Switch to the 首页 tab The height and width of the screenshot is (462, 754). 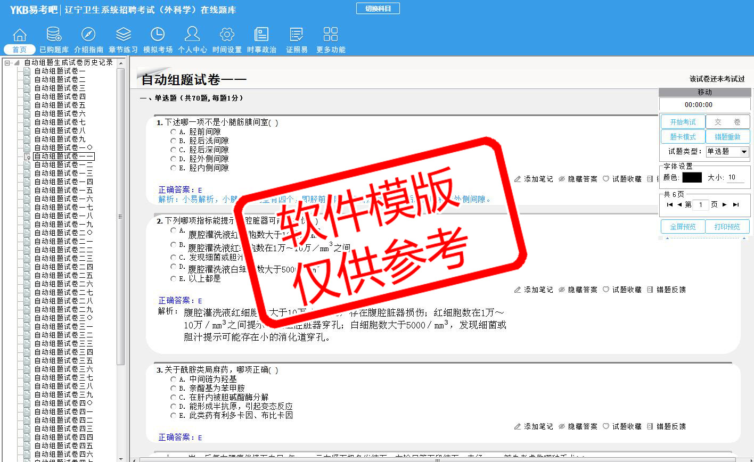(20, 49)
